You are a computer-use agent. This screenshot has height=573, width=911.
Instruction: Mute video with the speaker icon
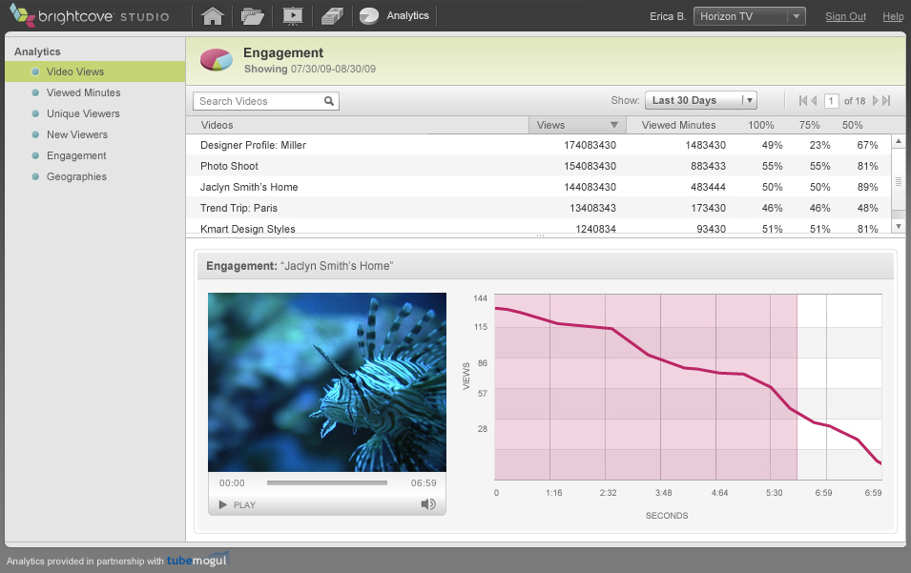click(x=428, y=504)
